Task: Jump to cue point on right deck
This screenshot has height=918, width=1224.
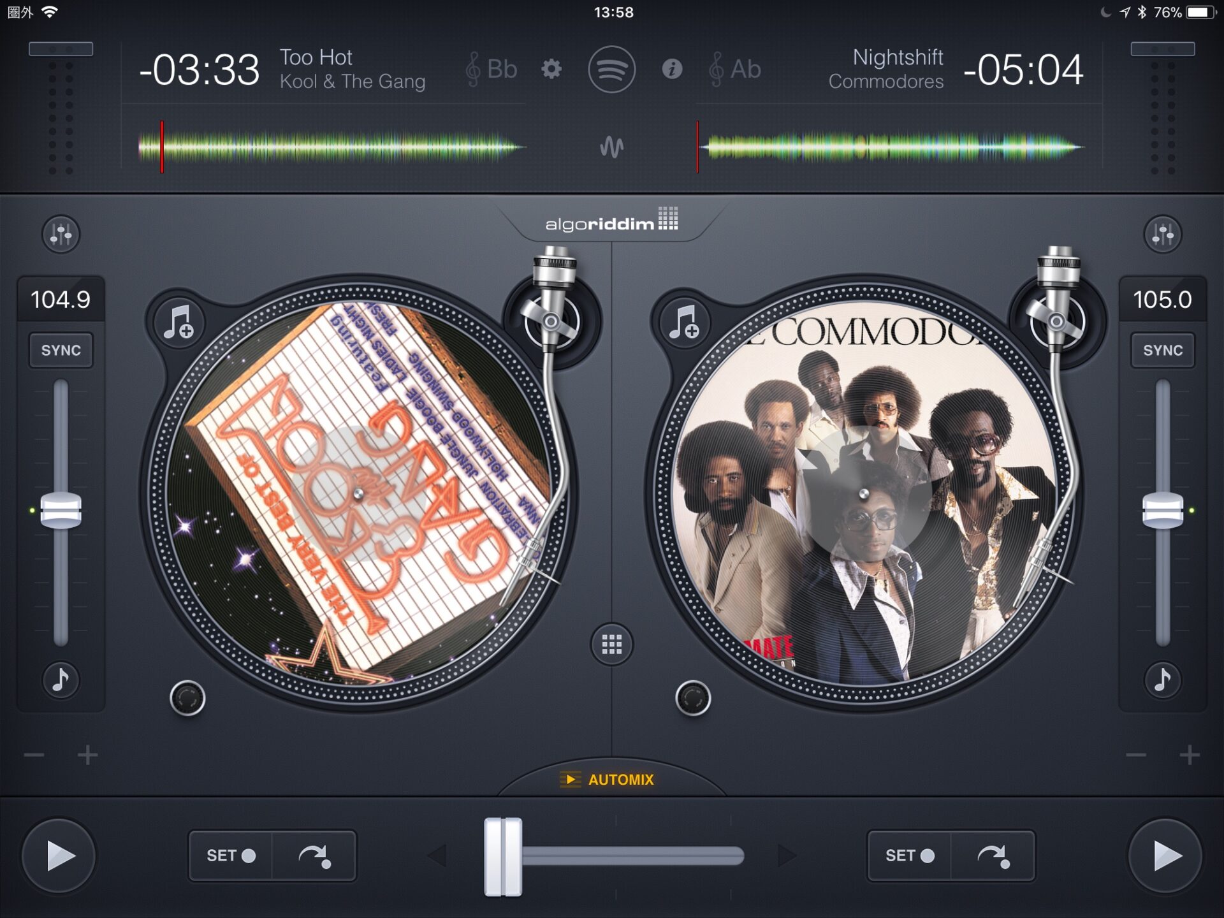Action: (x=993, y=856)
